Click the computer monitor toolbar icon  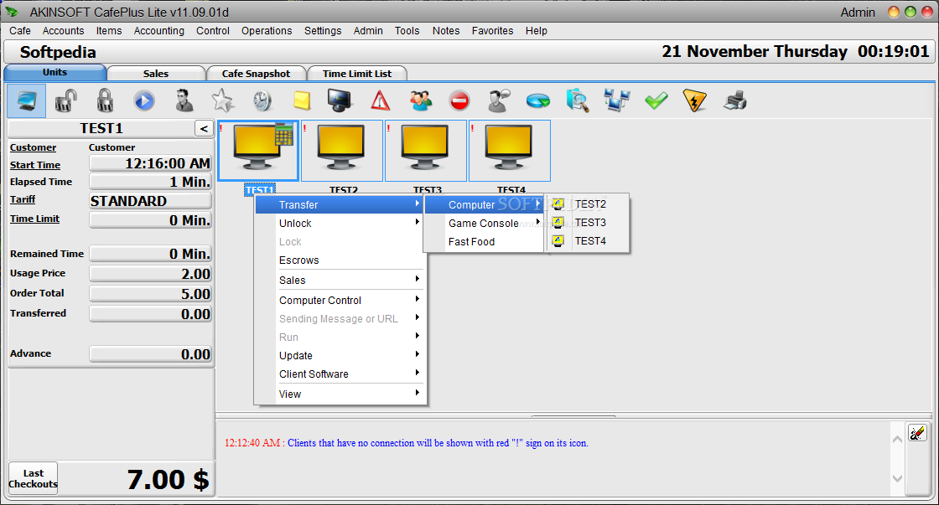26,100
